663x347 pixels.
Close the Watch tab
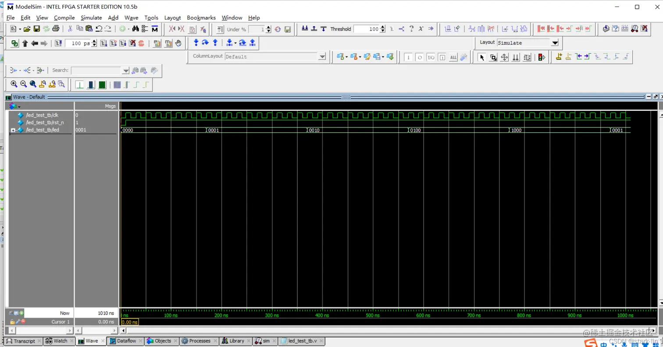pos(72,341)
